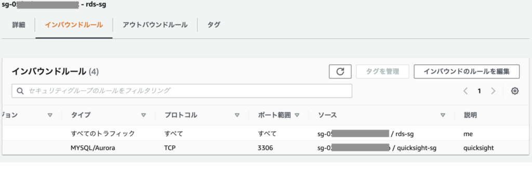Click the refresh inbound rules icon button
532x189 pixels.
(x=340, y=71)
